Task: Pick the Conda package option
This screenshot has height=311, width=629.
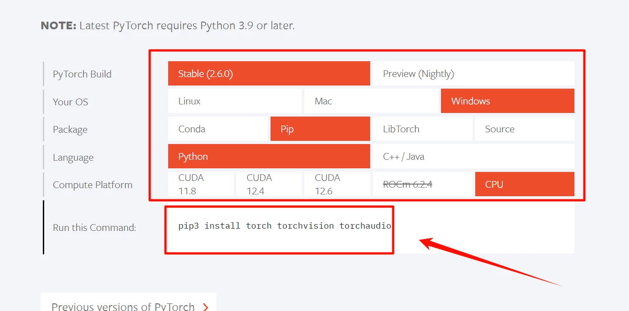Action: click(x=218, y=129)
